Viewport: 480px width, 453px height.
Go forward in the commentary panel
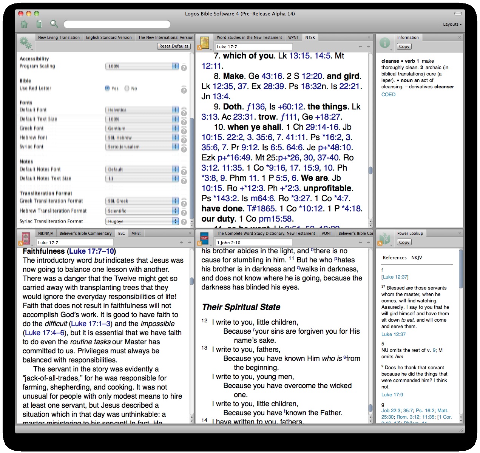190,242
